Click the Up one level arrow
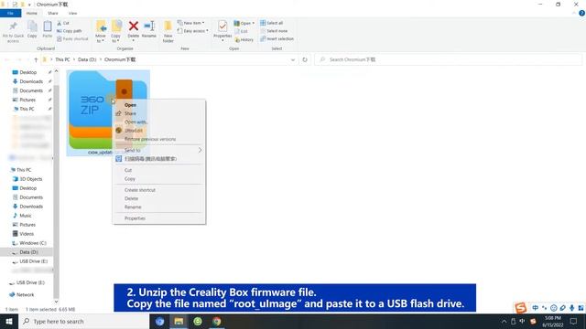 tap(36, 59)
